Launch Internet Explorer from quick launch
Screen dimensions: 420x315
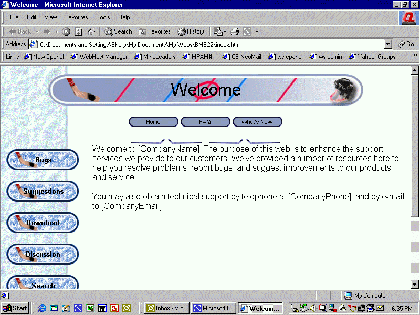[x=42, y=308]
